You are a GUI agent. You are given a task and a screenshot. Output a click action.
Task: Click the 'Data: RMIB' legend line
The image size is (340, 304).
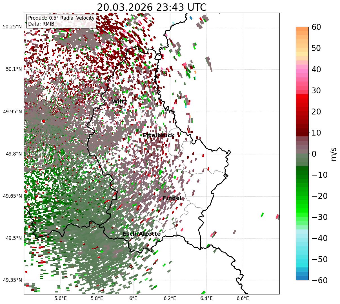coord(41,24)
